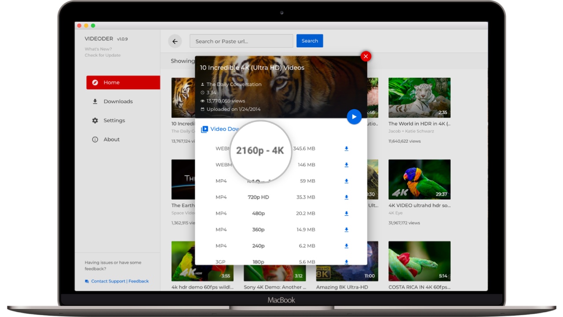This screenshot has height=317, width=563.
Task: Download the 720p HD MP4 file
Action: (x=347, y=197)
